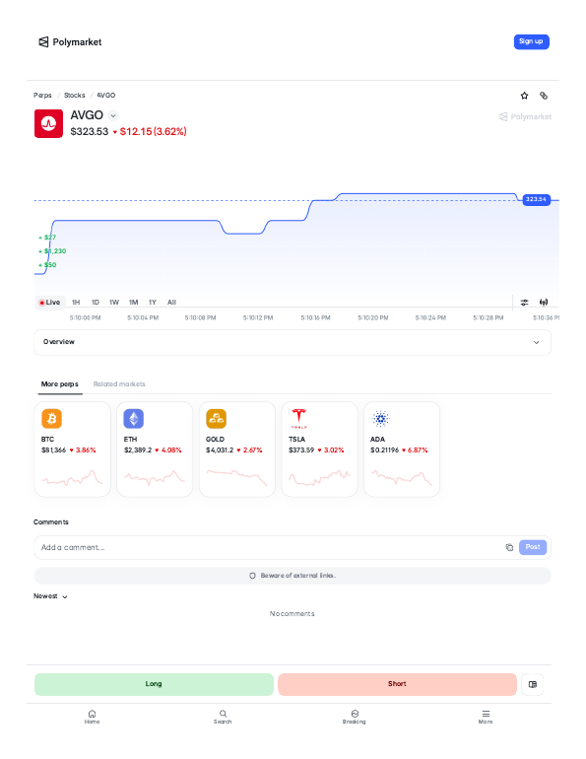Open chart settings sliders icon
The height and width of the screenshot is (759, 586).
pyautogui.click(x=524, y=302)
